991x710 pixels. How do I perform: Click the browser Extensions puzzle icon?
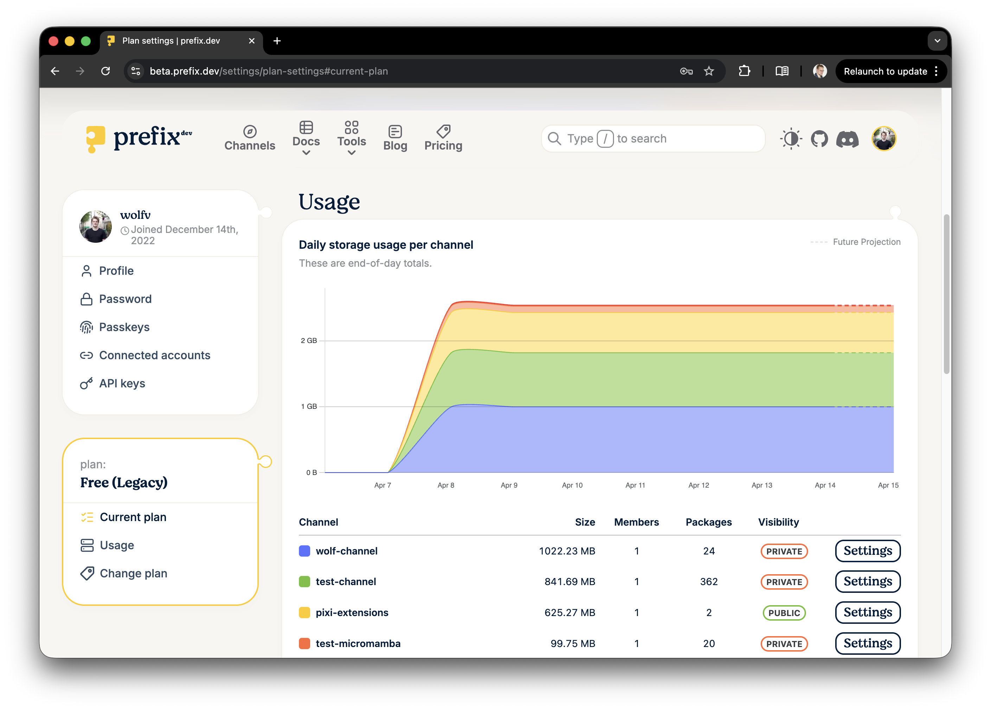tap(744, 71)
